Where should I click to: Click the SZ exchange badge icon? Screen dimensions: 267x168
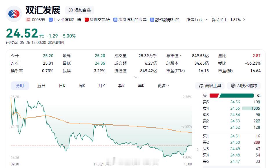[x=28, y=20]
